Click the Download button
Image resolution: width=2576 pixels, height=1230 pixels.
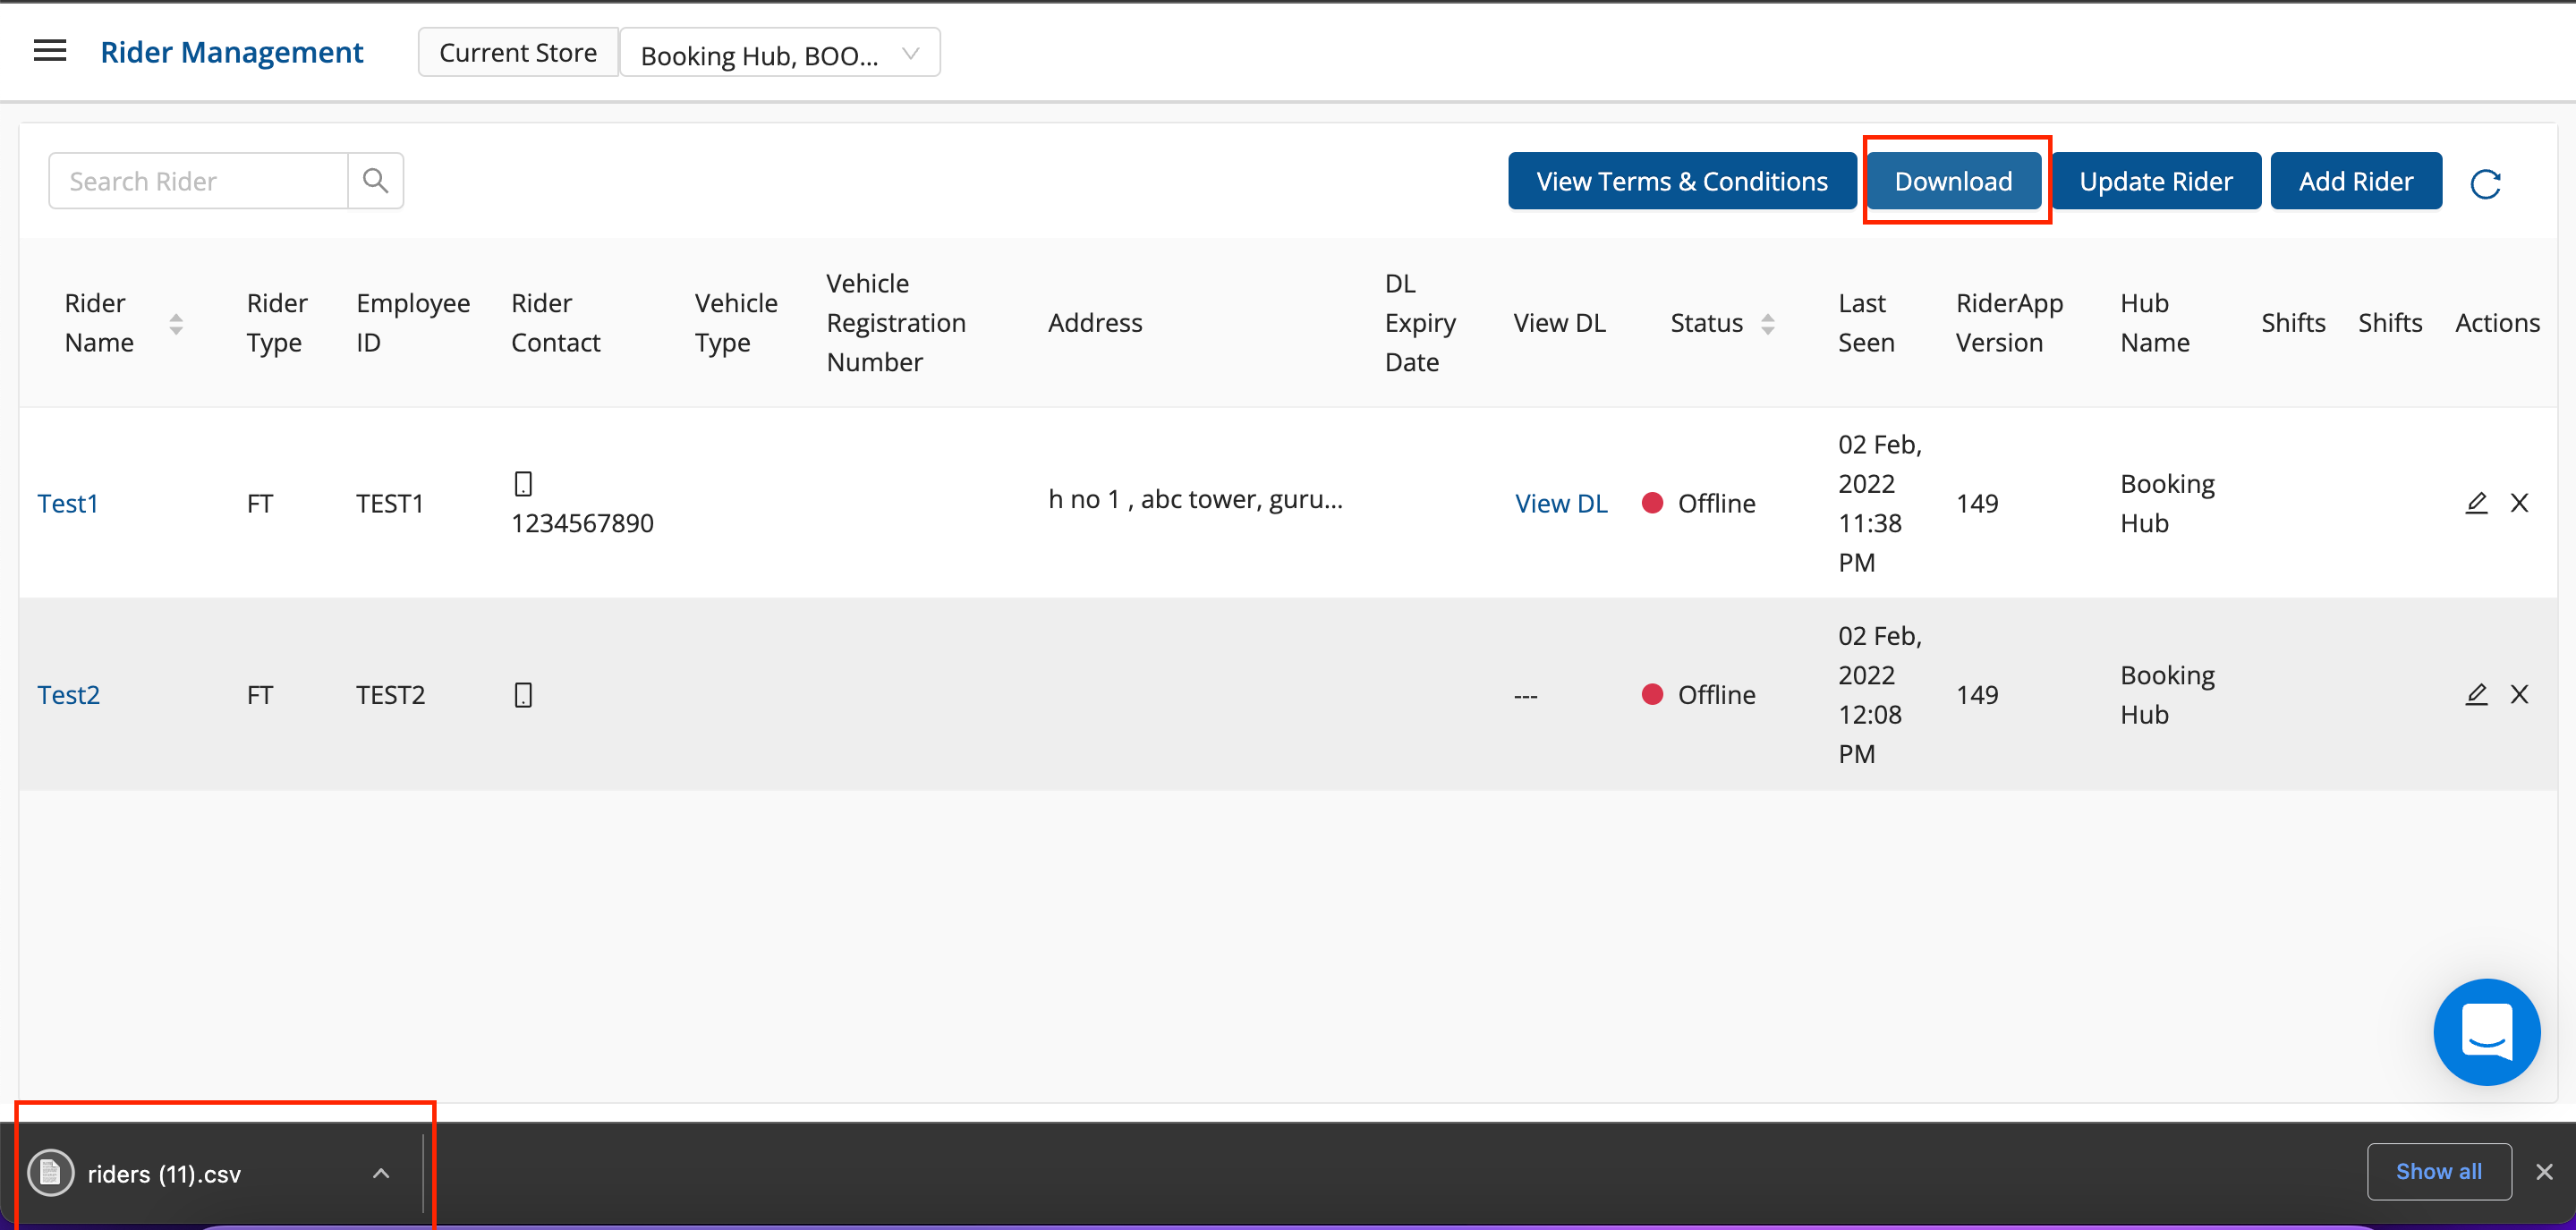pos(1953,181)
